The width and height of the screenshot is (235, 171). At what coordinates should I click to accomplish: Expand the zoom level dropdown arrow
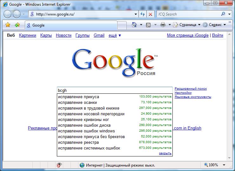click(x=224, y=165)
